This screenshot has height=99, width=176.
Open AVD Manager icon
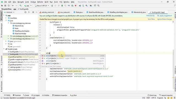pyautogui.click(x=83, y=5)
